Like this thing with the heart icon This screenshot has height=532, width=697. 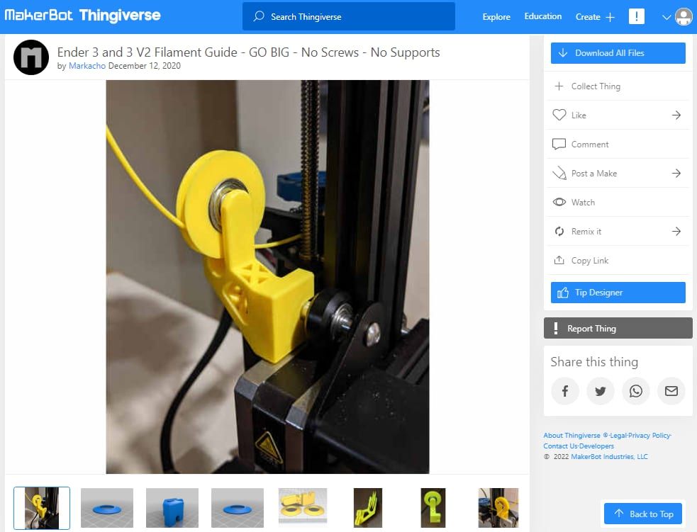[559, 115]
